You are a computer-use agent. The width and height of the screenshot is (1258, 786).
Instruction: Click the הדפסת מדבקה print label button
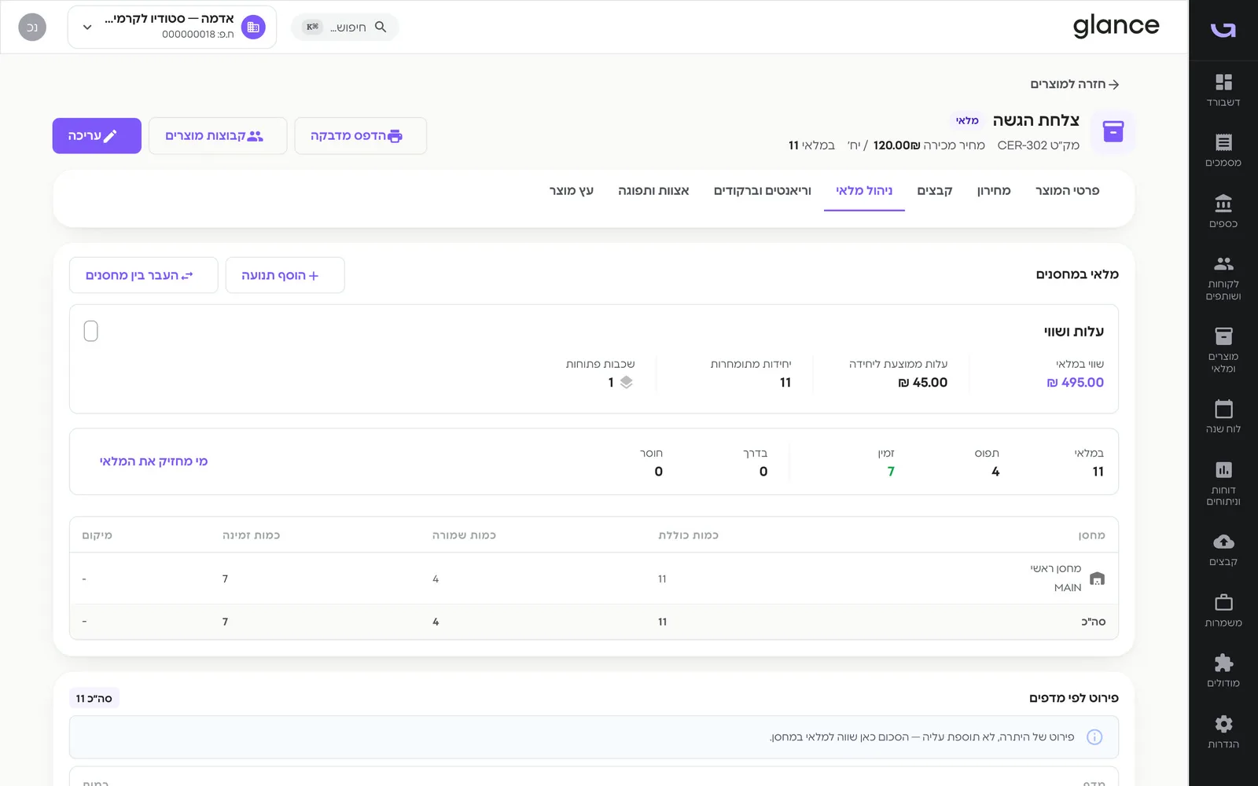(361, 136)
